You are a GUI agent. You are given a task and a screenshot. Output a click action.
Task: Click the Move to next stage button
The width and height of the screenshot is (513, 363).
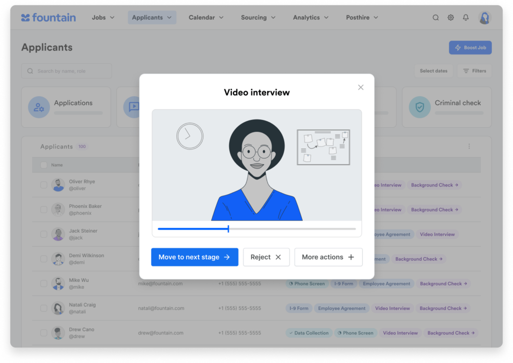click(194, 257)
